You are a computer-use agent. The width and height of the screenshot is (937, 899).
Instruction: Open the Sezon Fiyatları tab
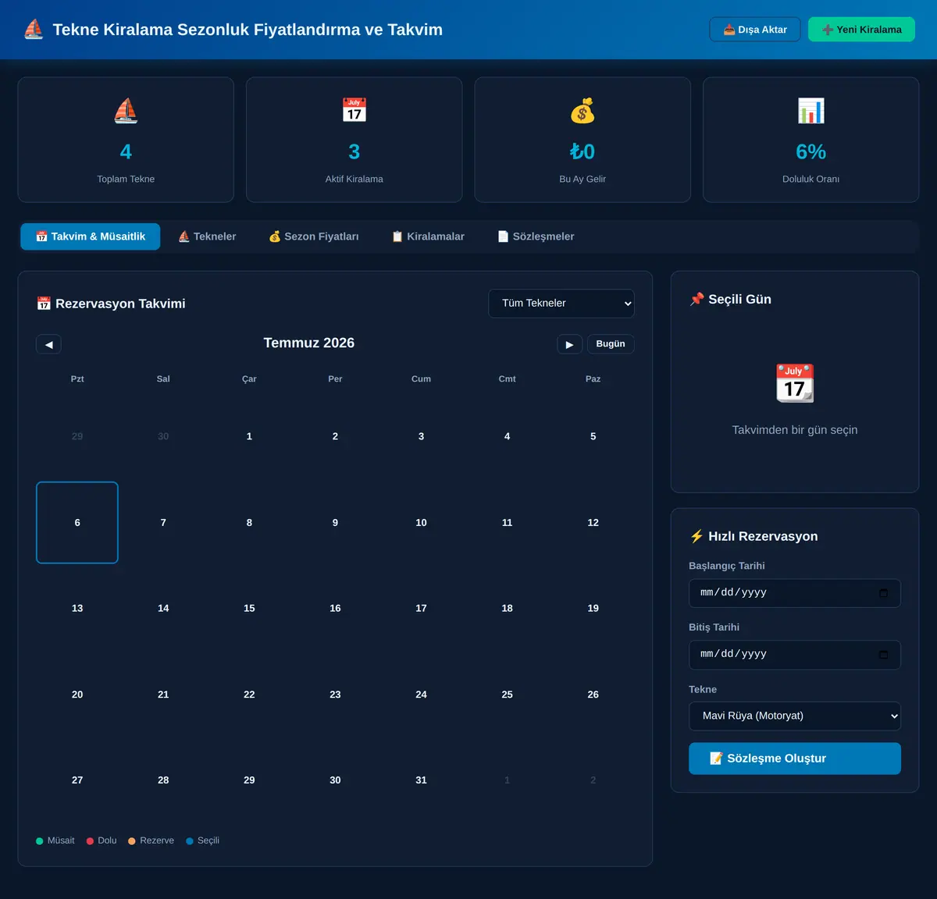[x=314, y=236]
